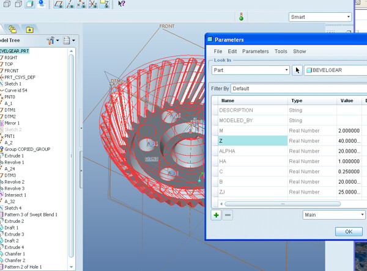The width and height of the screenshot is (367, 271).
Task: Open Model Tree Settings dropdown
Action: point(53,40)
